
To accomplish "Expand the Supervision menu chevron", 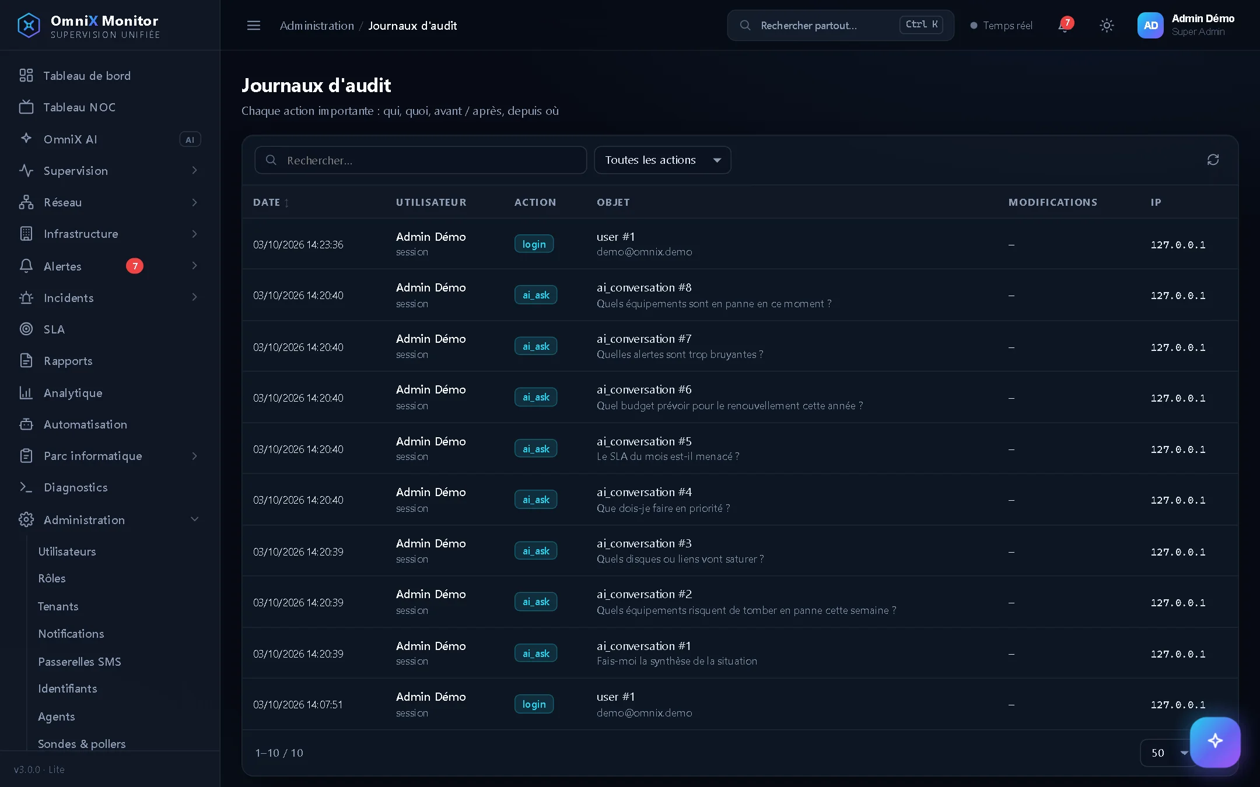I will 194,170.
